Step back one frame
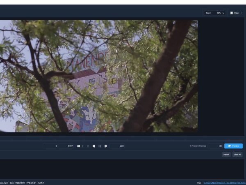Viewport: 246px width, 185px height. pos(93,146)
